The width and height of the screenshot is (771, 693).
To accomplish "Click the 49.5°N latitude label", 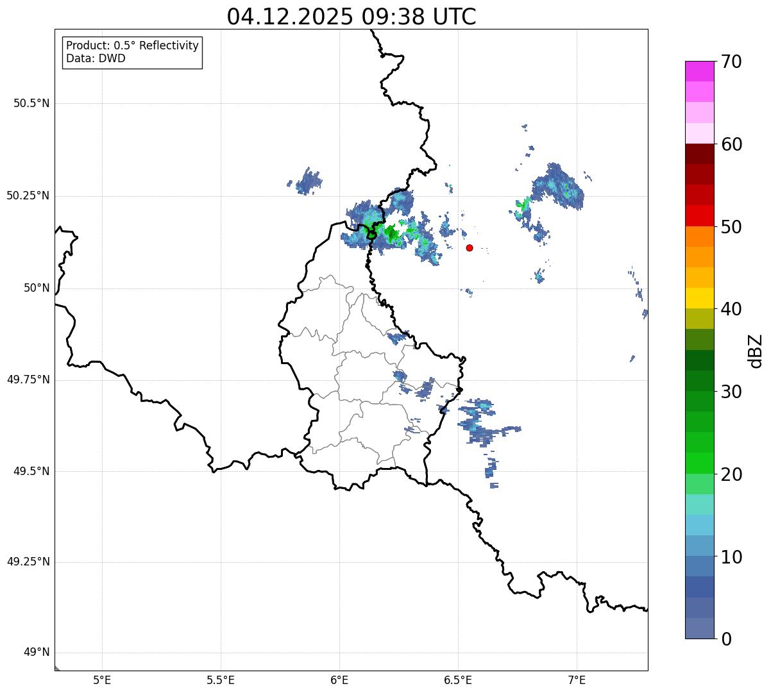I will 31,471.
